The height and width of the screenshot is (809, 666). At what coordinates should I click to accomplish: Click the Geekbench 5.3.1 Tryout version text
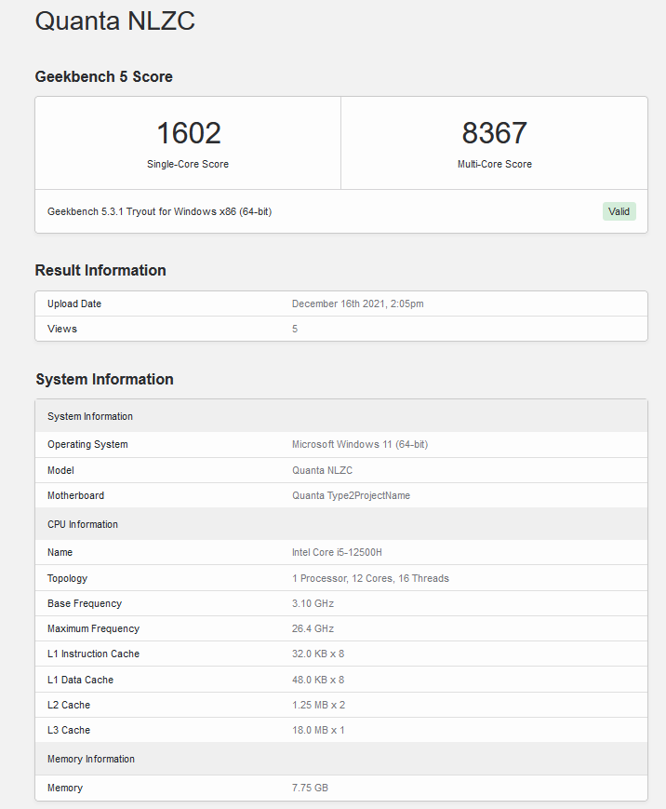[x=159, y=211]
